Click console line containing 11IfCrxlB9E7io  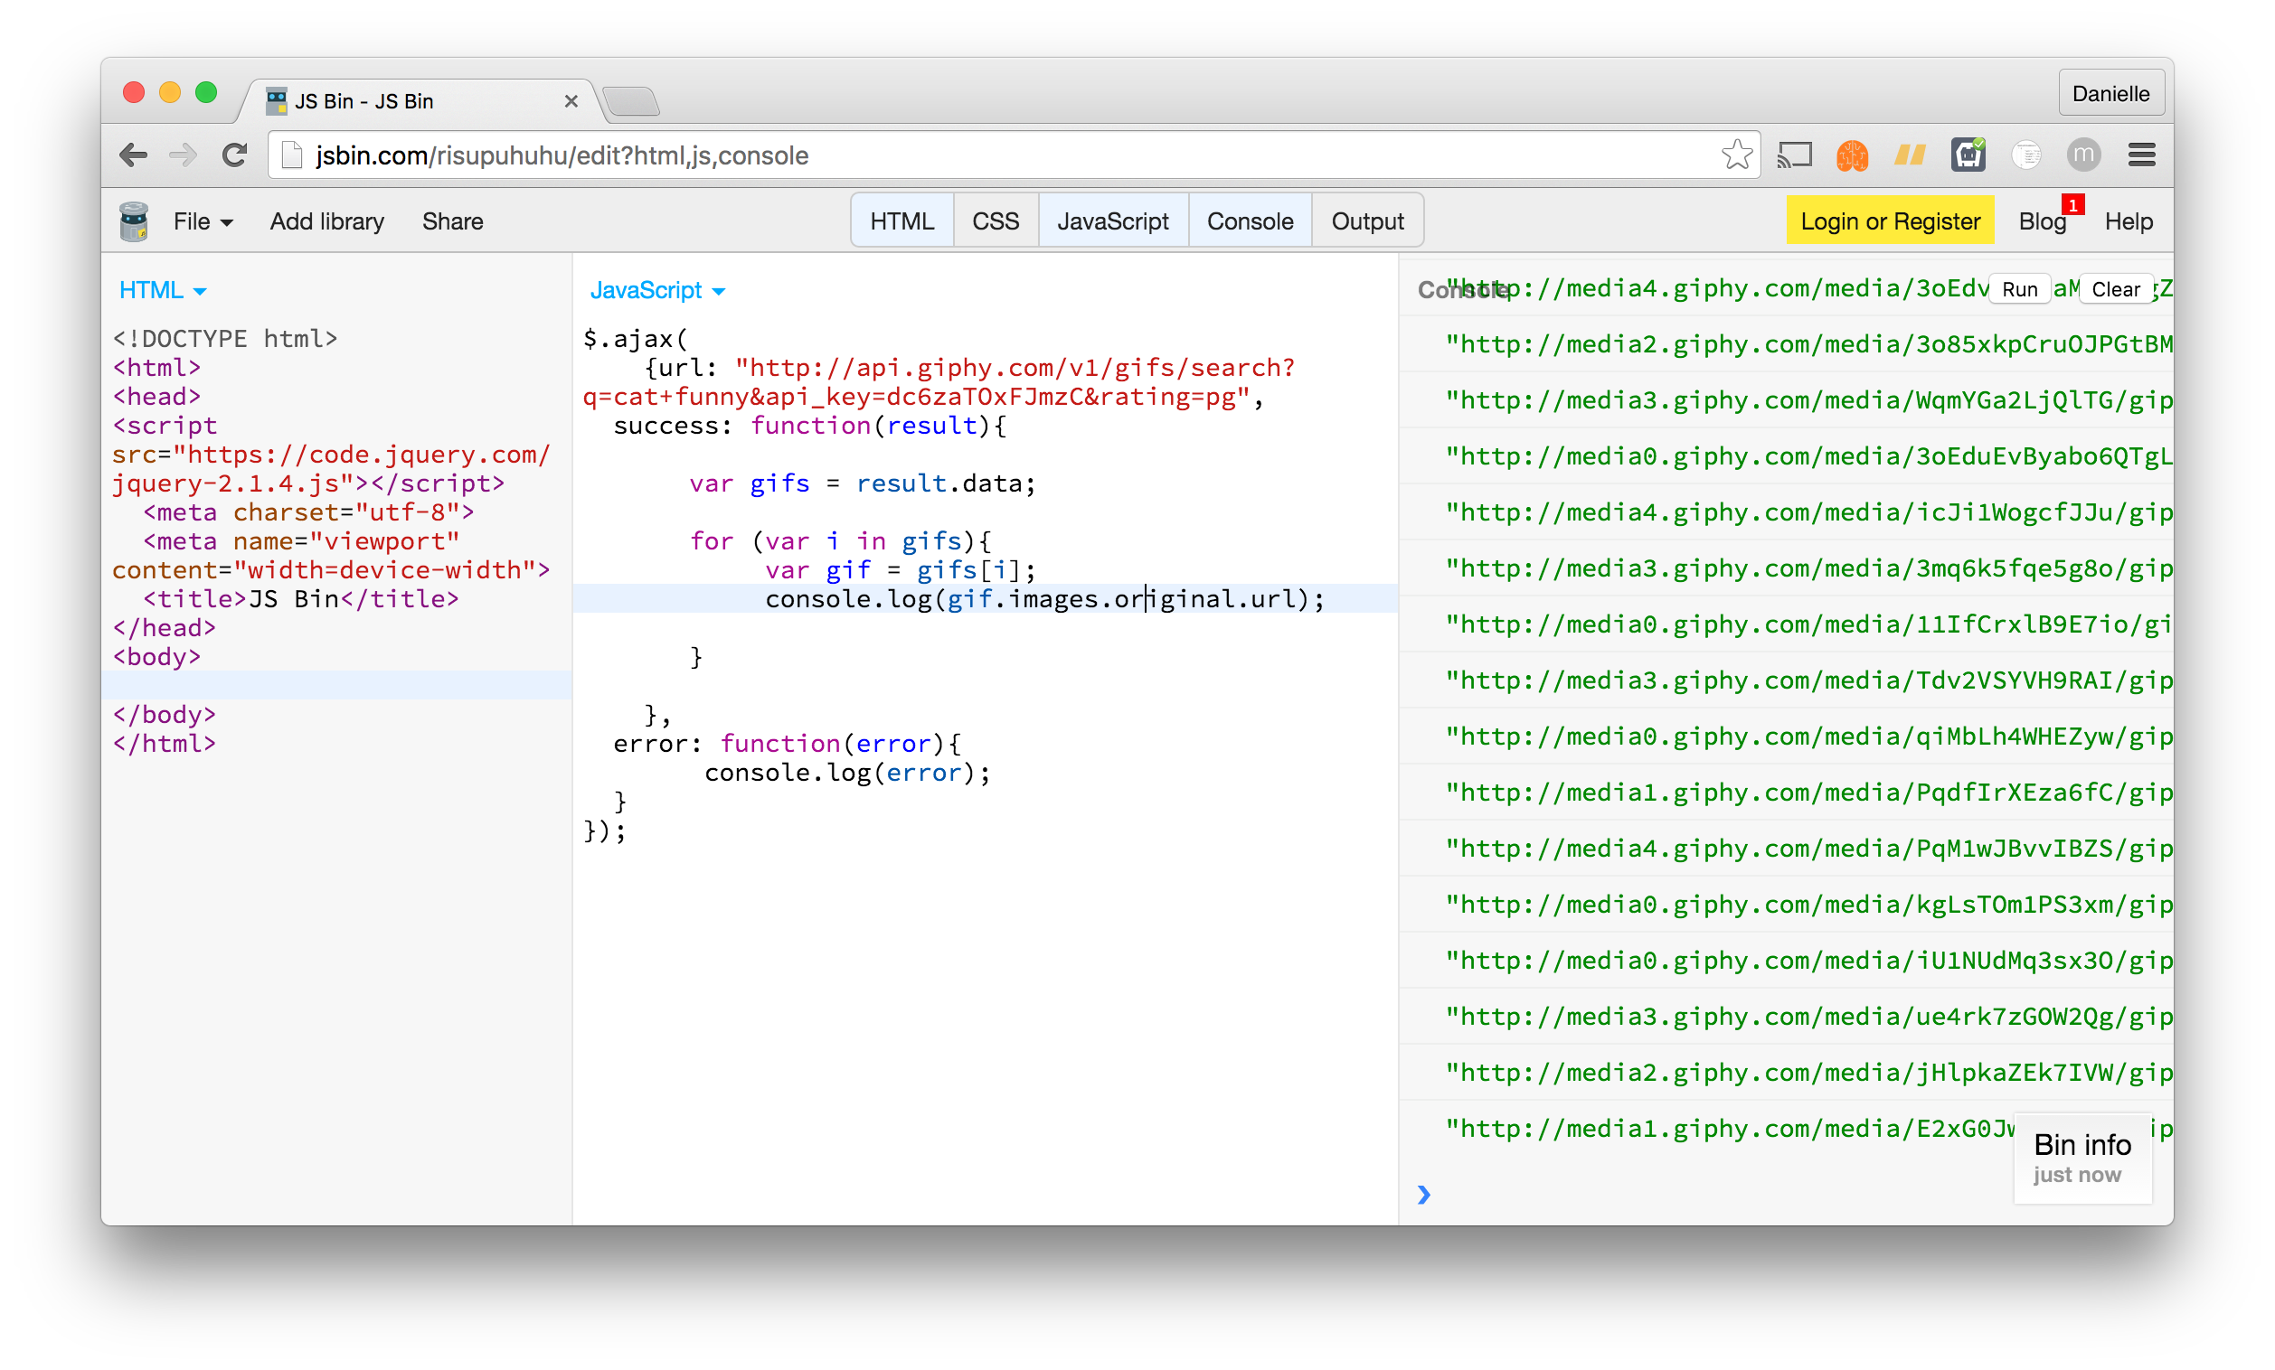tap(1786, 624)
